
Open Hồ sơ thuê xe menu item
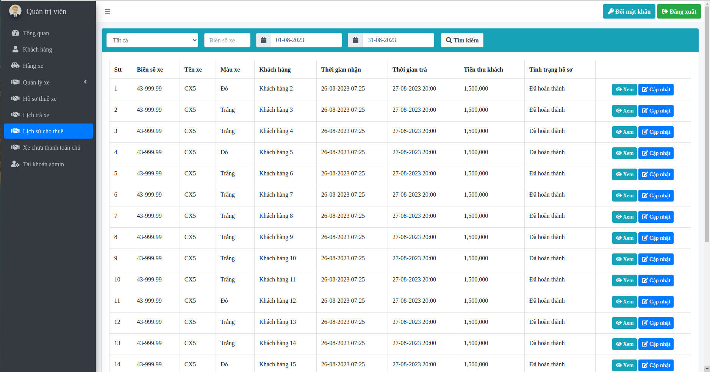click(39, 98)
